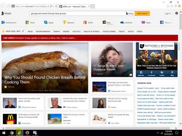Open the home's value sponsored article
Screen dimensions: 182x136
[67, 119]
